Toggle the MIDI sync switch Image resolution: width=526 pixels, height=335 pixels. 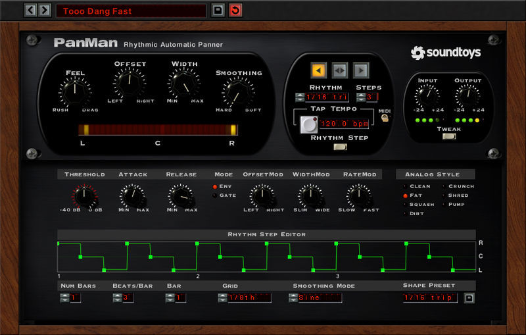pyautogui.click(x=385, y=118)
